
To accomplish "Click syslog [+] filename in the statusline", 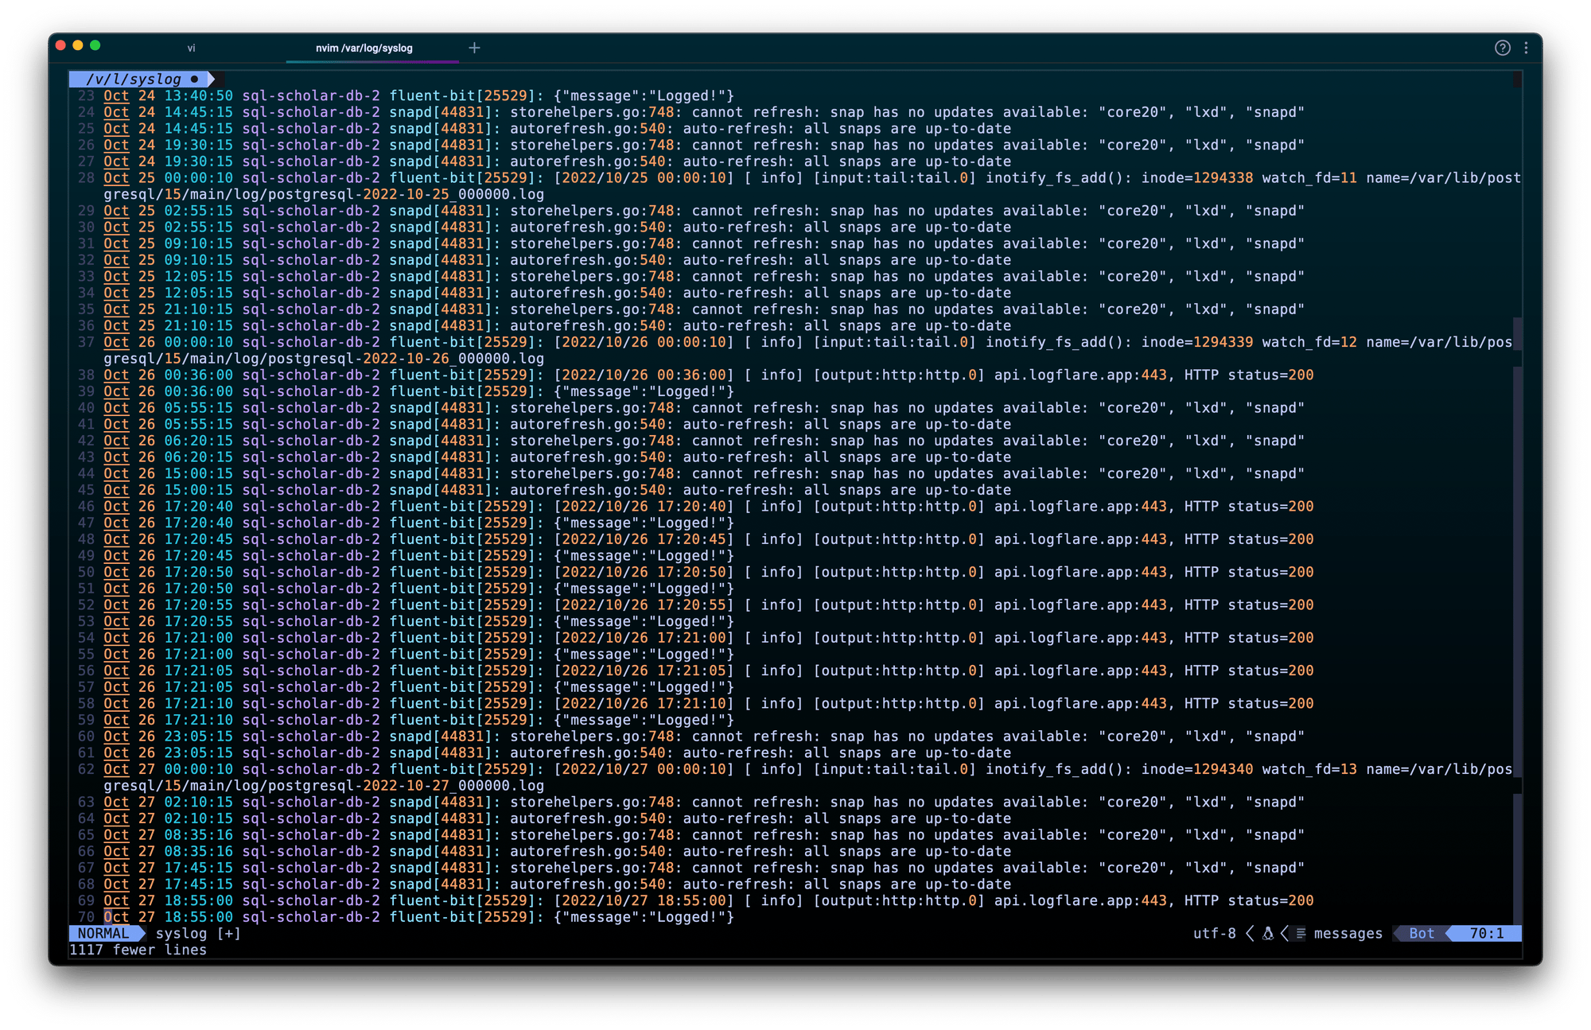I will [x=198, y=934].
